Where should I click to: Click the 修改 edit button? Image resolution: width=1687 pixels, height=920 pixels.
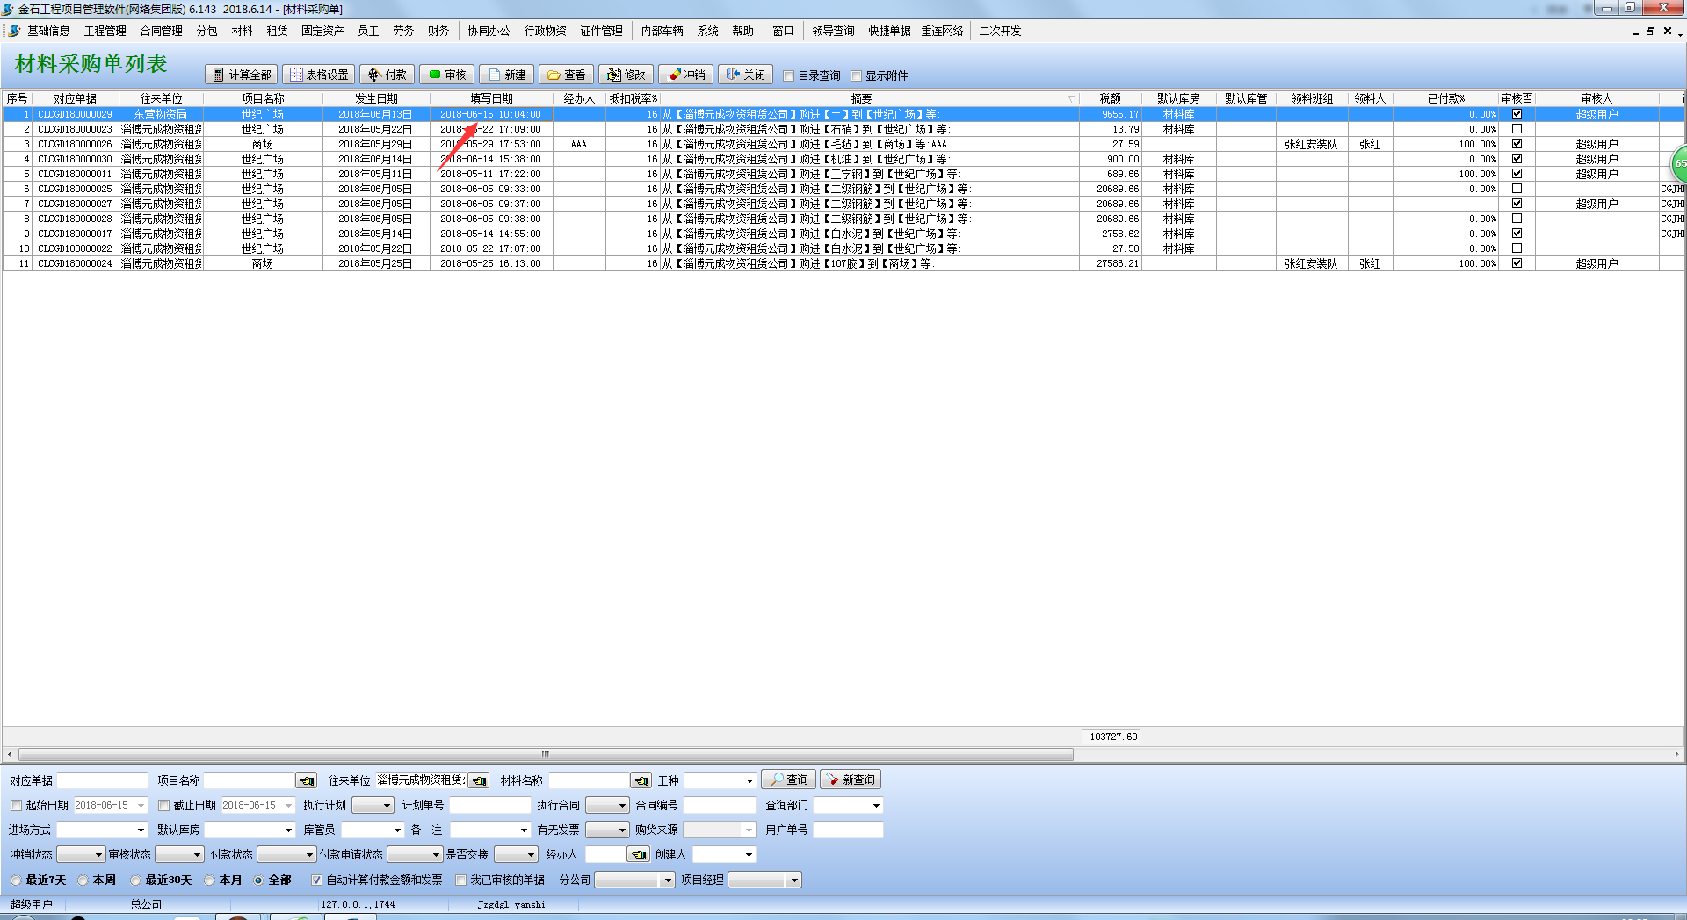(x=626, y=75)
